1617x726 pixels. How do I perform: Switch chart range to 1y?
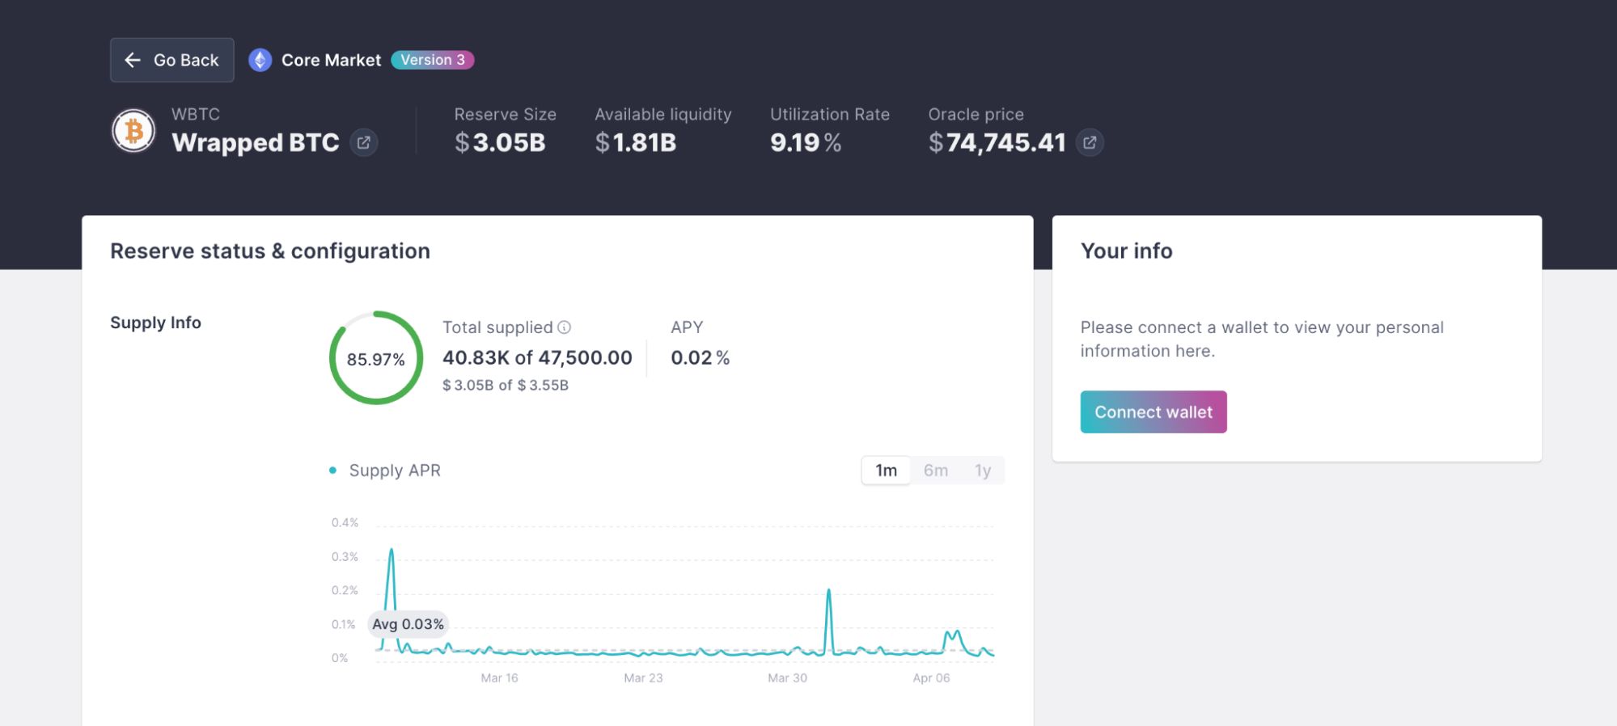click(982, 471)
